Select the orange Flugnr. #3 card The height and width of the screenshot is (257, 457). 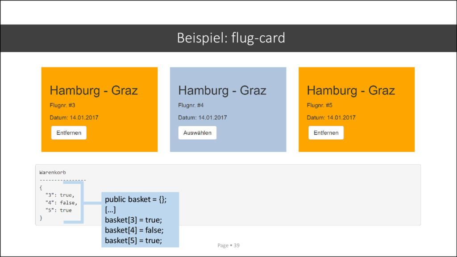click(x=100, y=110)
